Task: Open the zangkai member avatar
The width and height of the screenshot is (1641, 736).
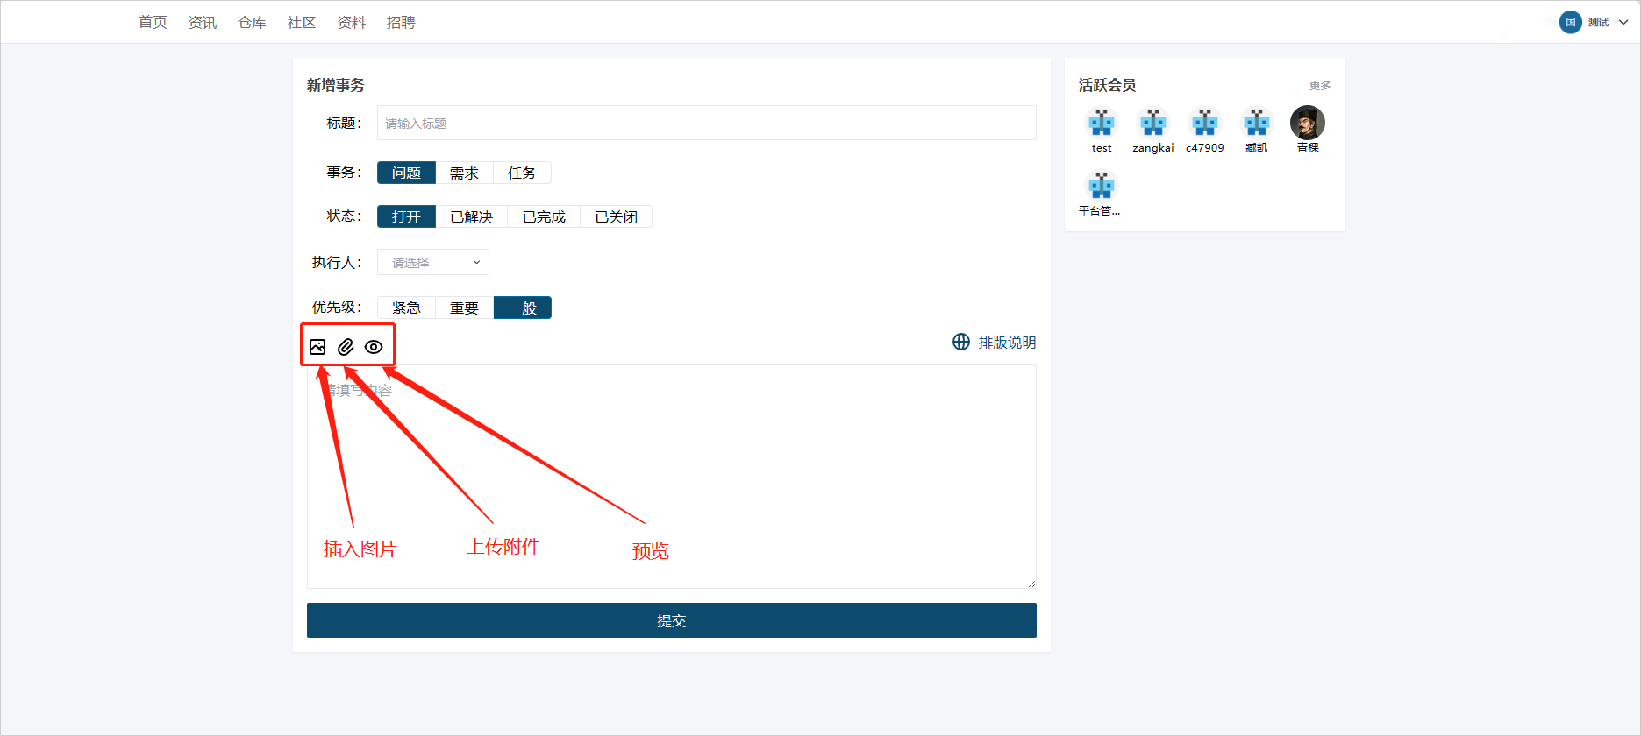Action: (1152, 124)
